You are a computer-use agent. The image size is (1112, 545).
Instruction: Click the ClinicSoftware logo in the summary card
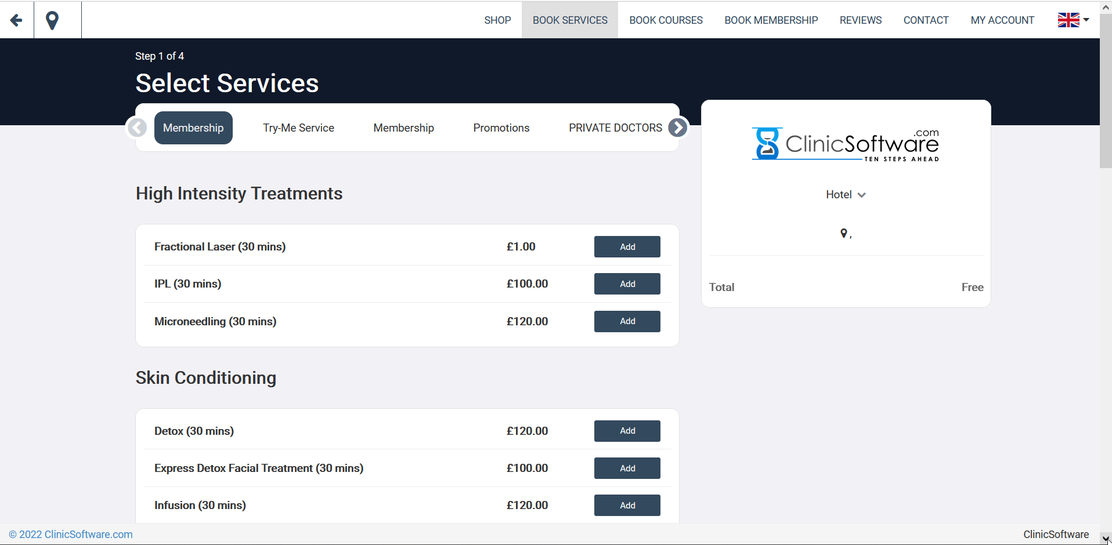click(845, 143)
